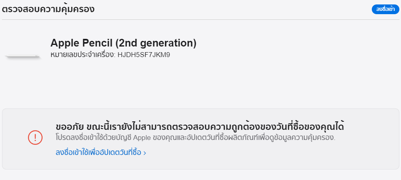Viewport: 401px width, 180px height.
Task: Click the chevron arrow after the update link
Action: click(145, 153)
